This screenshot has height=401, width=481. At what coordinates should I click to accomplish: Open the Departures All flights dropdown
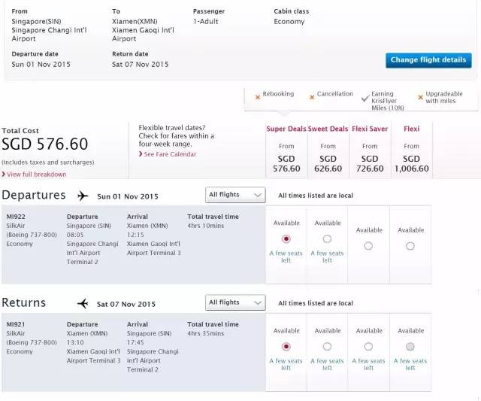235,195
